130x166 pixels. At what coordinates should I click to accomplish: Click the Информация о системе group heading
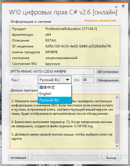31,22
